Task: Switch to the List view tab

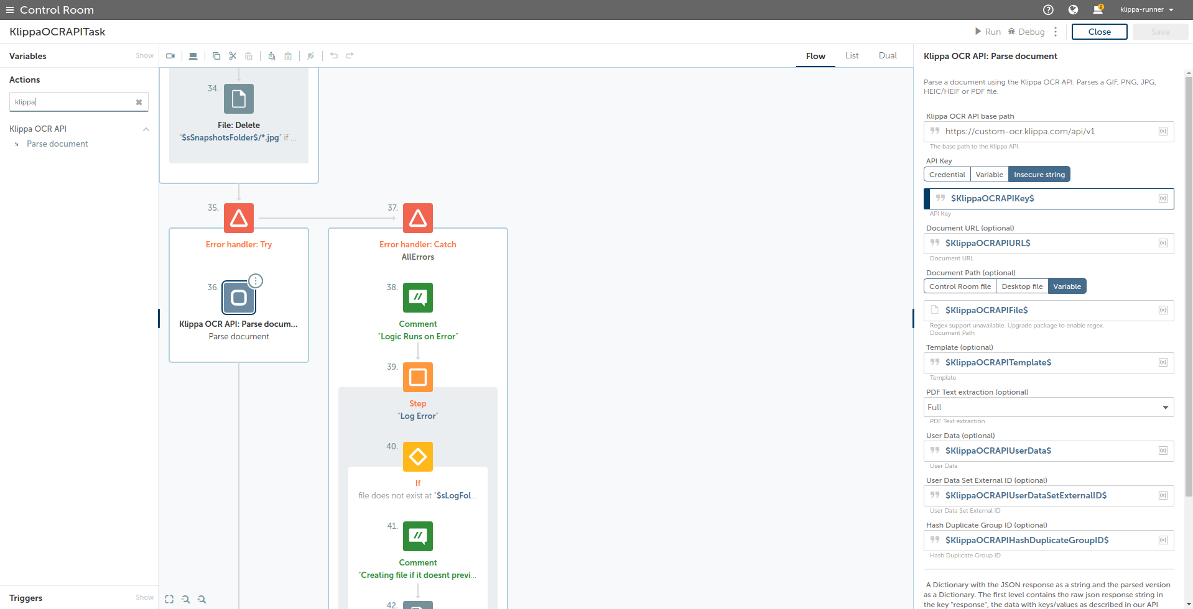Action: click(852, 56)
